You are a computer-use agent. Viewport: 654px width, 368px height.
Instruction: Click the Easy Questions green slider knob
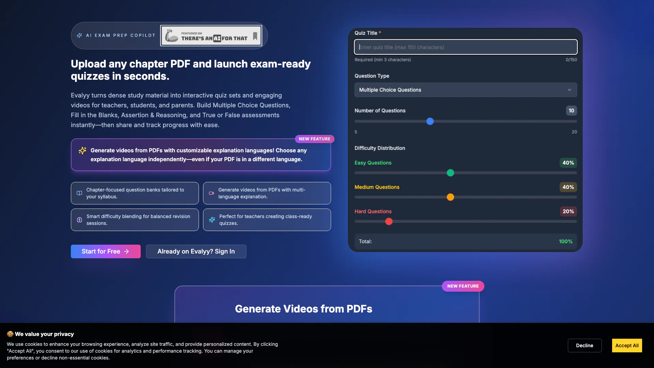coord(450,173)
